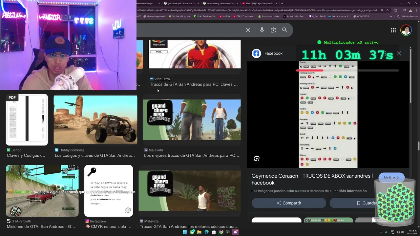
Task: Open Chrome zoom magnifier in address bar
Action: pyautogui.click(x=382, y=10)
